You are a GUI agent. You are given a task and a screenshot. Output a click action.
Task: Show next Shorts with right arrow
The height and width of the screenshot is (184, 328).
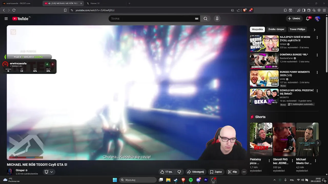tap(318, 143)
